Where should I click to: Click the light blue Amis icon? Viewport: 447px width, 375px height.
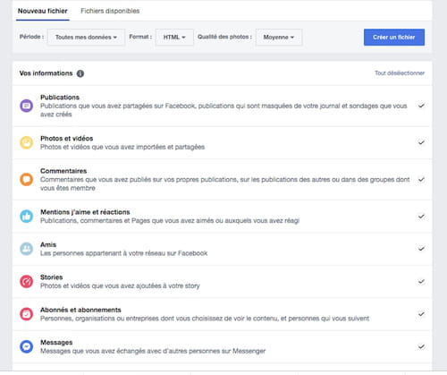[26, 249]
